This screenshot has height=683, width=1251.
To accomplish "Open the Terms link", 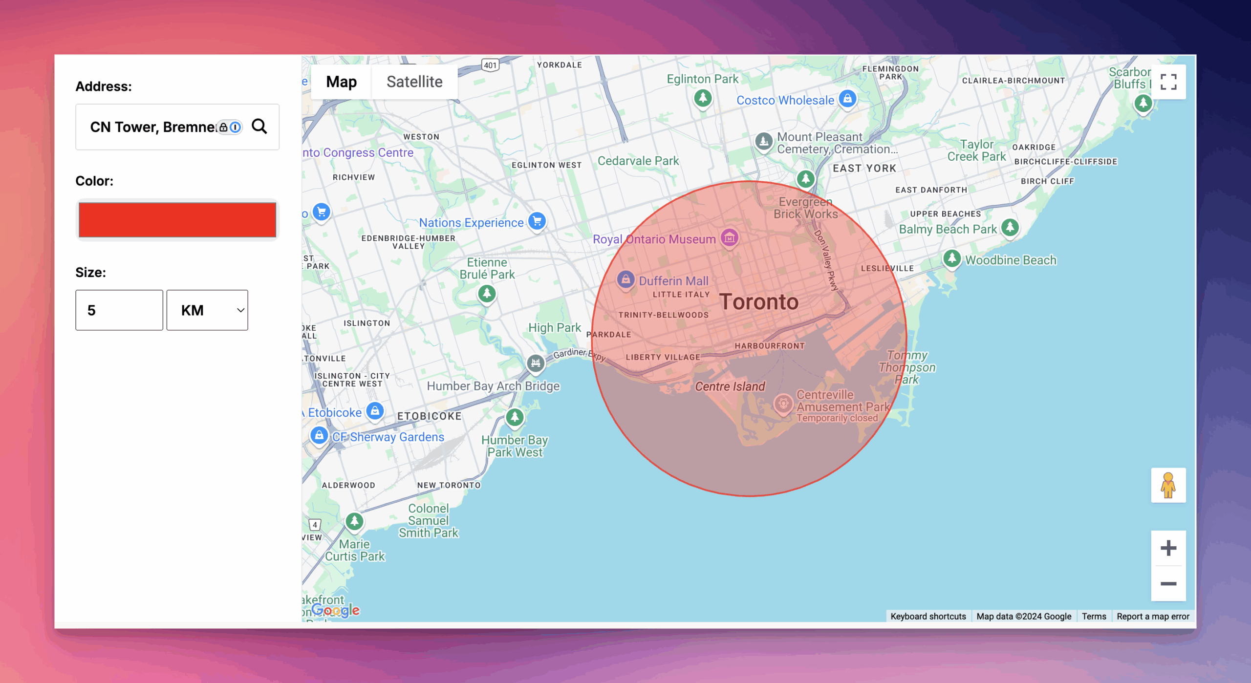I will point(1094,616).
